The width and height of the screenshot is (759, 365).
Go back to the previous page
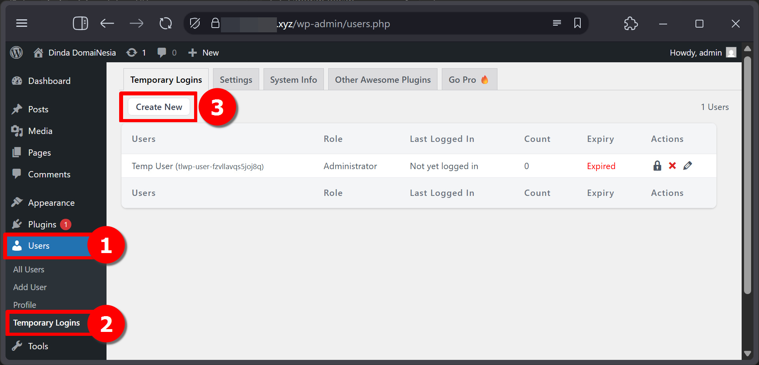(107, 23)
